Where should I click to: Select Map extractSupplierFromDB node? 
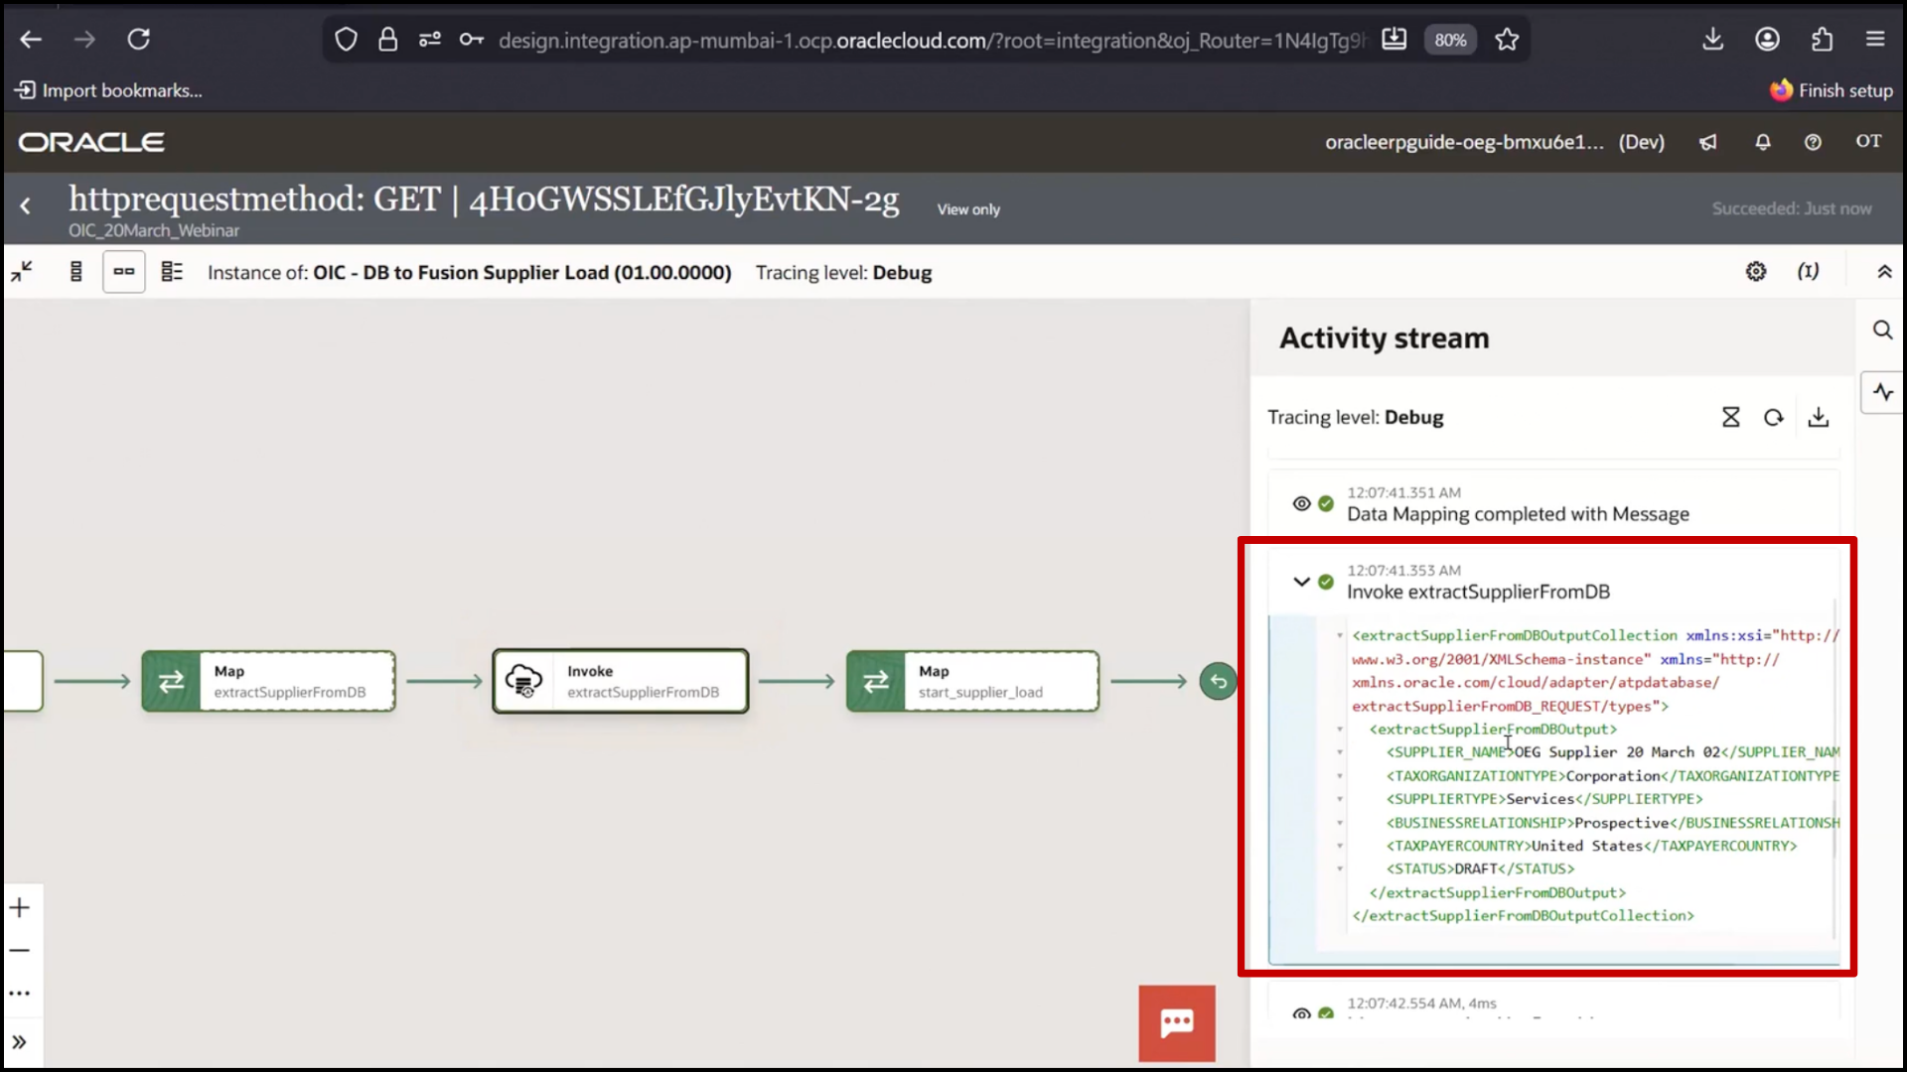pos(269,681)
